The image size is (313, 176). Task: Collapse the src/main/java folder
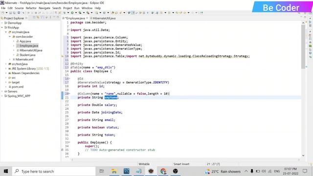pyautogui.click(x=6, y=32)
